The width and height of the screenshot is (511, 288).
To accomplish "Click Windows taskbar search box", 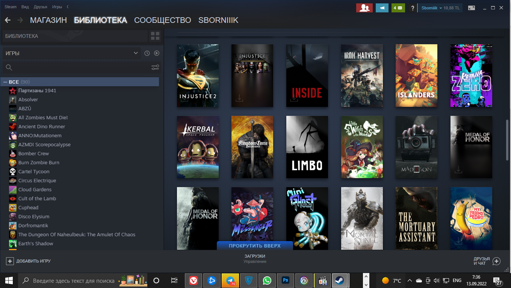I will coord(83,280).
